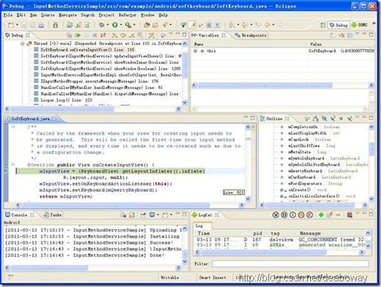Click the Open Perspective icon

(323, 25)
